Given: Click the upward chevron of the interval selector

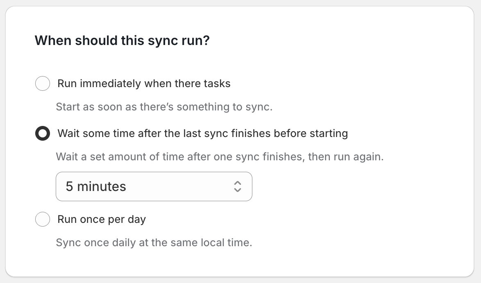Looking at the screenshot, I should tap(238, 184).
